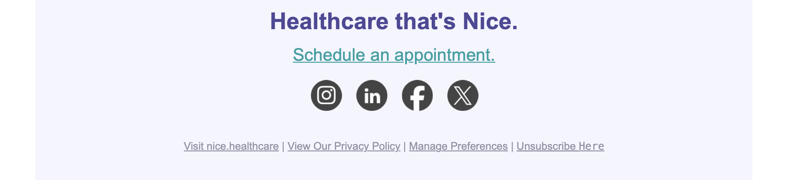Review the privacy policy in the footer
788x180 pixels.
click(344, 146)
